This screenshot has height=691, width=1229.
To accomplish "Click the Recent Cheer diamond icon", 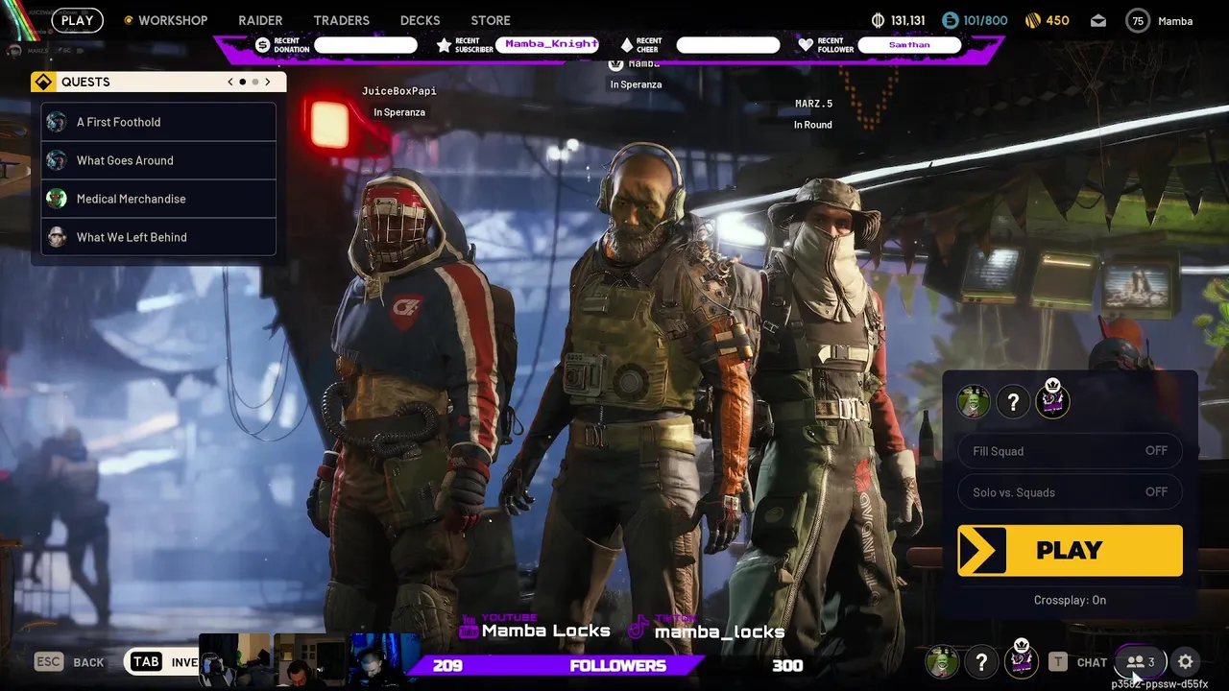I will click(x=626, y=45).
